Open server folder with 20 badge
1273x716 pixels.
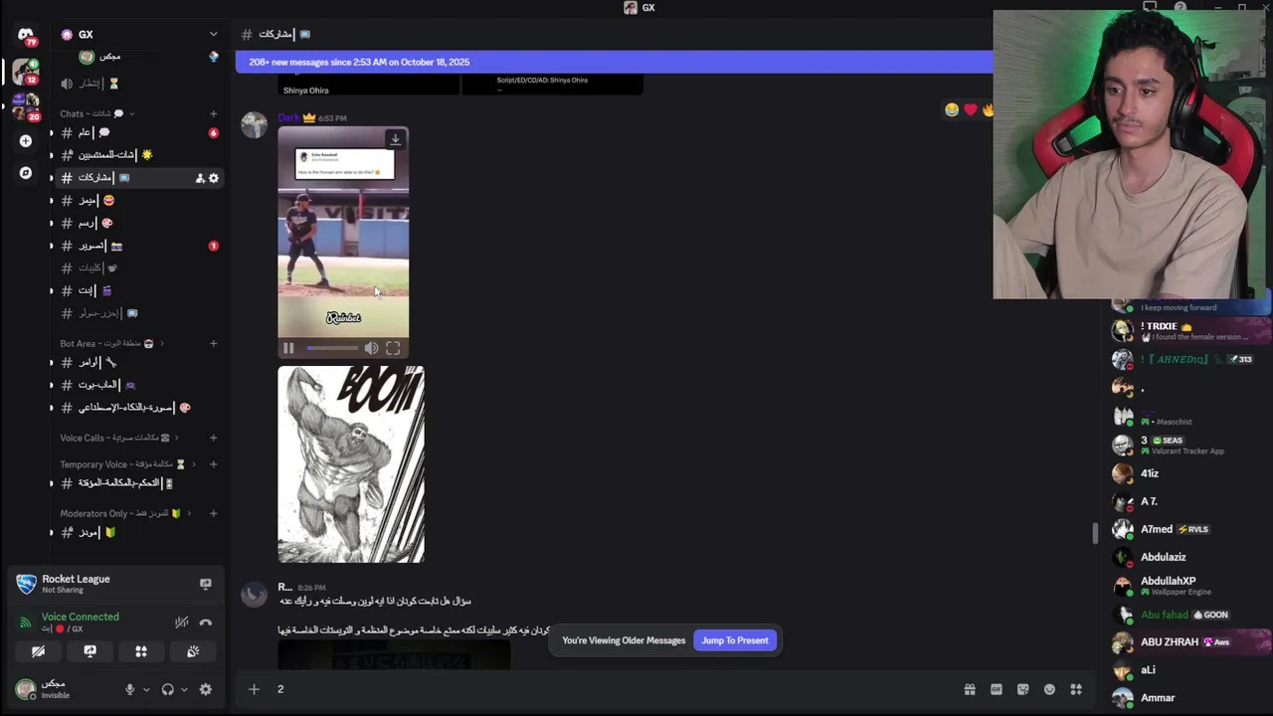pos(26,106)
